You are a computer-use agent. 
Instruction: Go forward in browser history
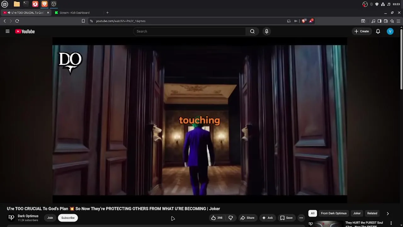11,21
